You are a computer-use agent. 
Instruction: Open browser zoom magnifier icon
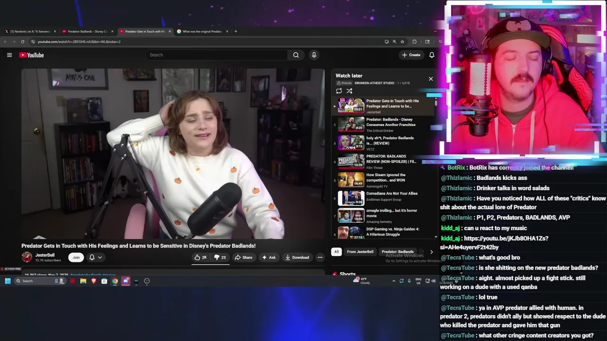click(395, 42)
